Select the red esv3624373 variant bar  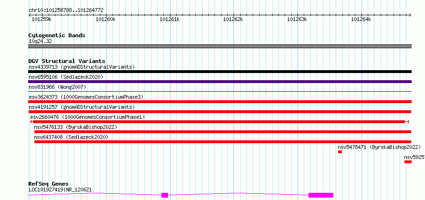220,102
